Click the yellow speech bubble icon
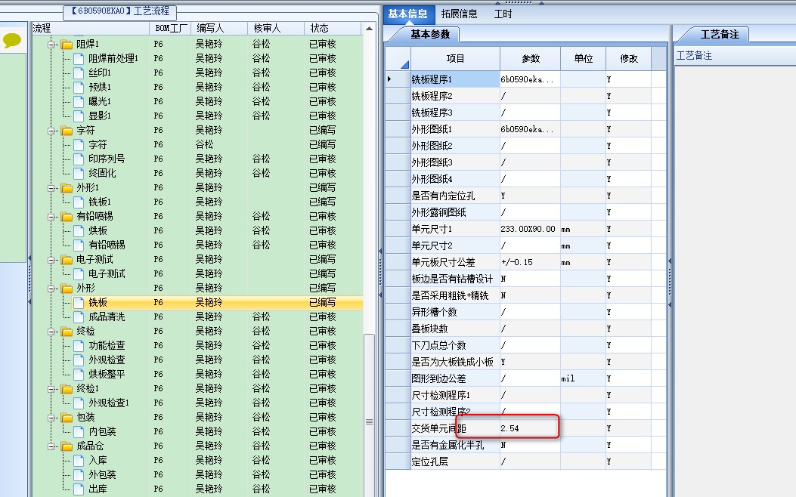Screen dimensions: 796x497 [12, 39]
